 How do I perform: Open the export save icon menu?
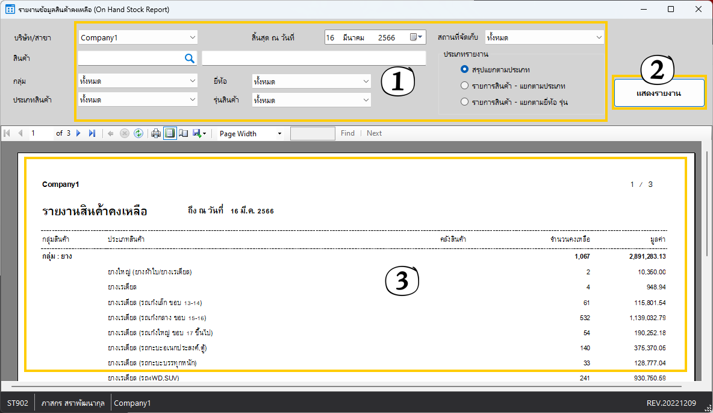click(x=199, y=133)
